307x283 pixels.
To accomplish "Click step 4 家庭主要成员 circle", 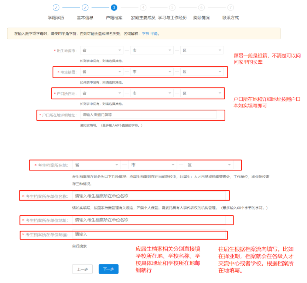I will point(143,7).
